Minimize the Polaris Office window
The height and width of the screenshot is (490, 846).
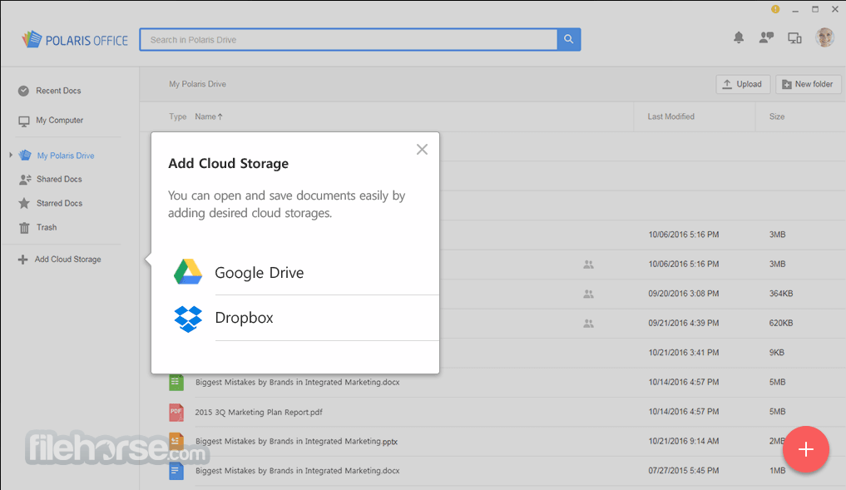795,10
